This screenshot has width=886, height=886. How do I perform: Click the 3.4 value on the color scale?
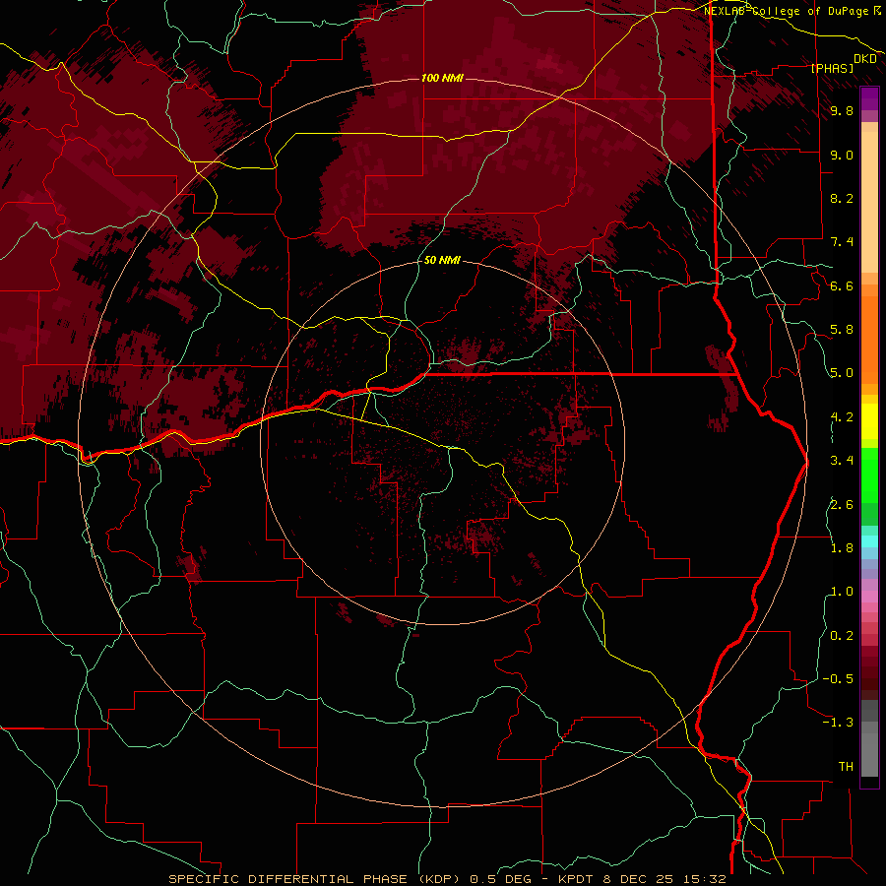click(842, 461)
